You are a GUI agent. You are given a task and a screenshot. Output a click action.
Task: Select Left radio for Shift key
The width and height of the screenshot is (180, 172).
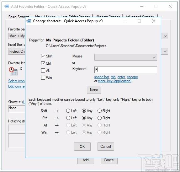point(68,111)
